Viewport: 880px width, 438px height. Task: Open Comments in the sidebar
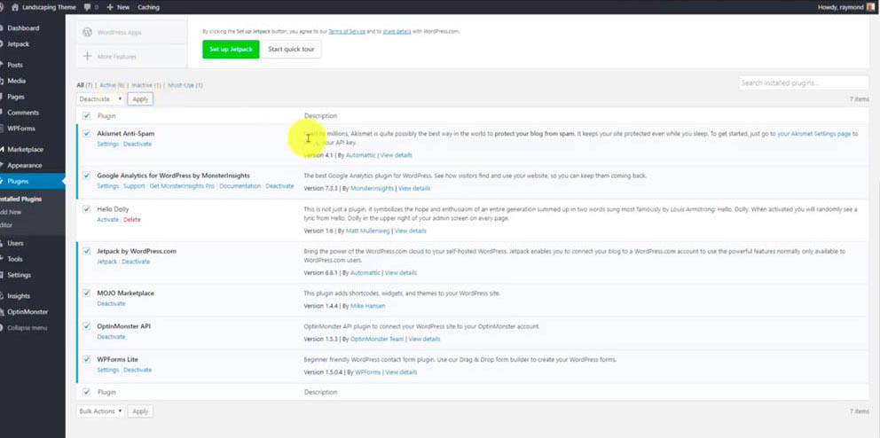coord(23,113)
